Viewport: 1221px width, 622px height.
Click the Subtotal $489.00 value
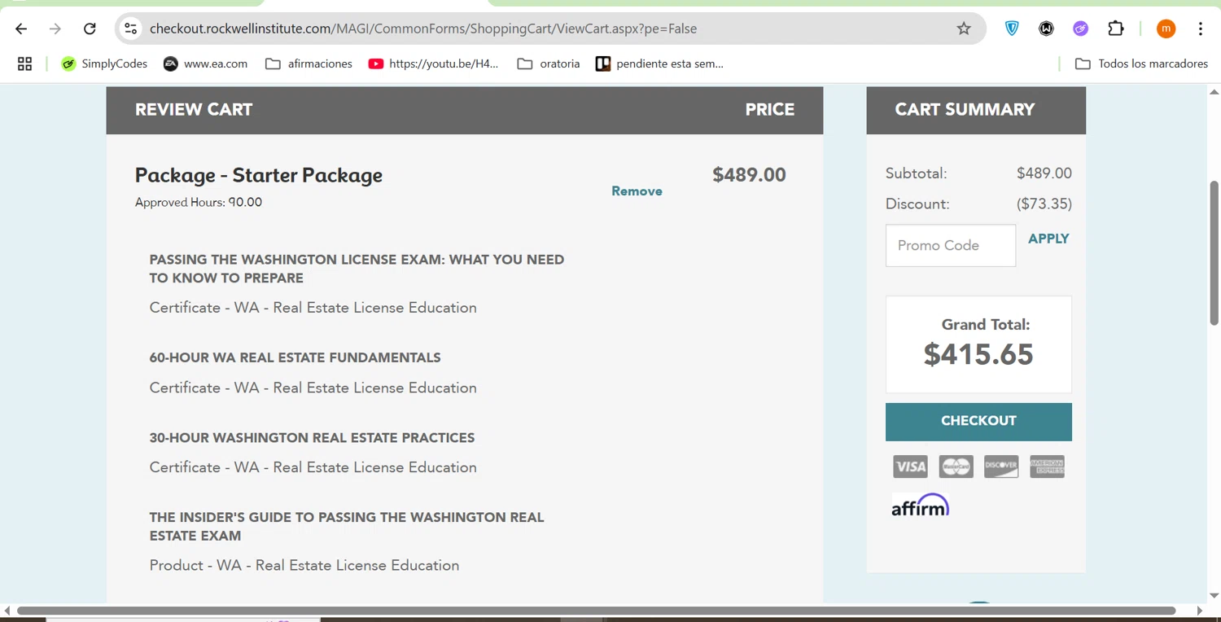pos(1044,173)
